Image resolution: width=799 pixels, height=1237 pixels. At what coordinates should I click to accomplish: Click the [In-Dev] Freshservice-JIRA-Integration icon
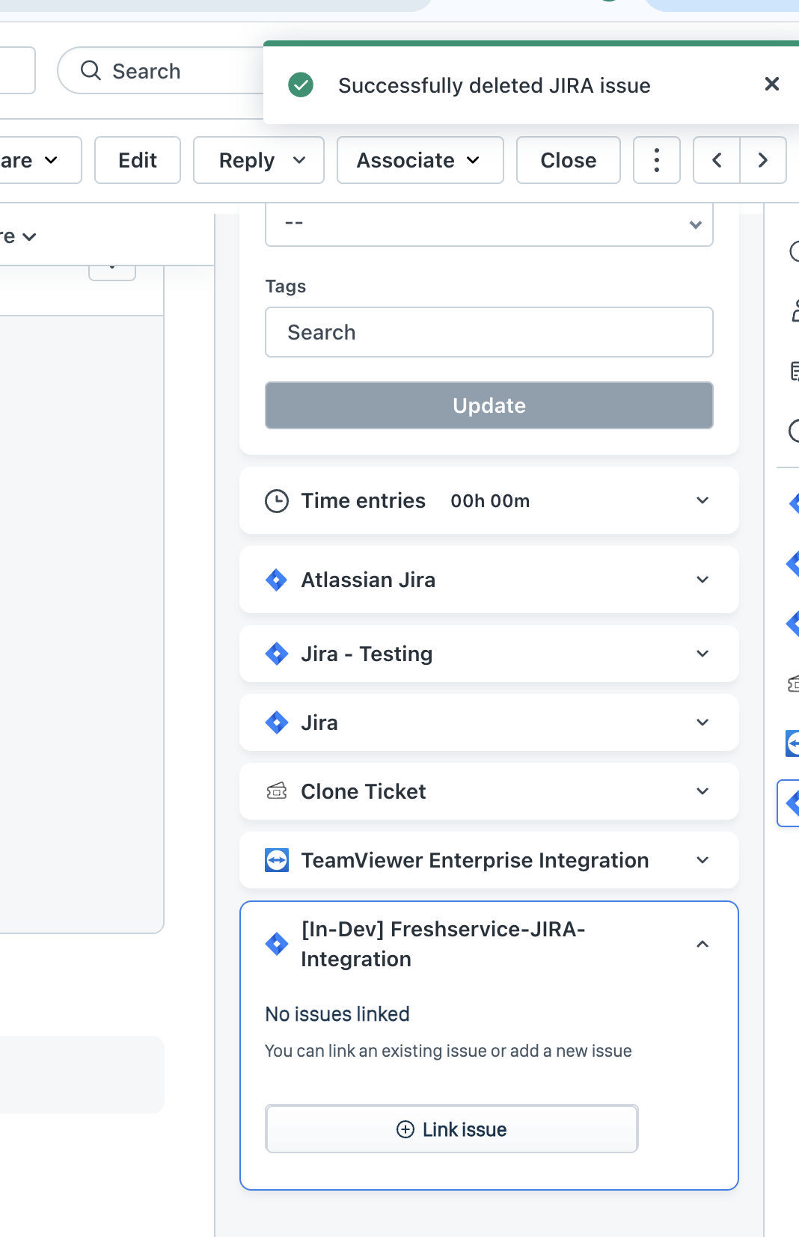(x=277, y=944)
